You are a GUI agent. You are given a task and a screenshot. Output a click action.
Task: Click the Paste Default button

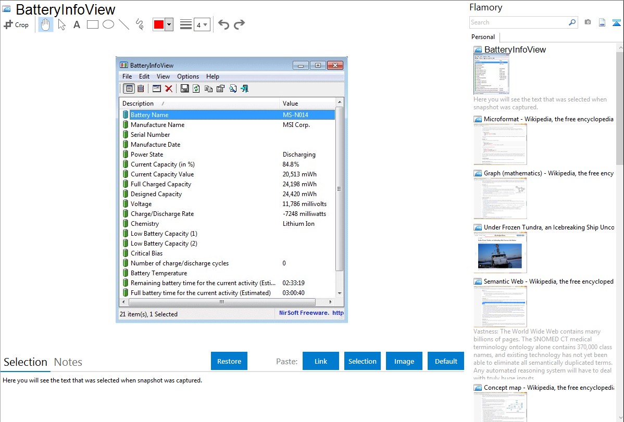446,361
